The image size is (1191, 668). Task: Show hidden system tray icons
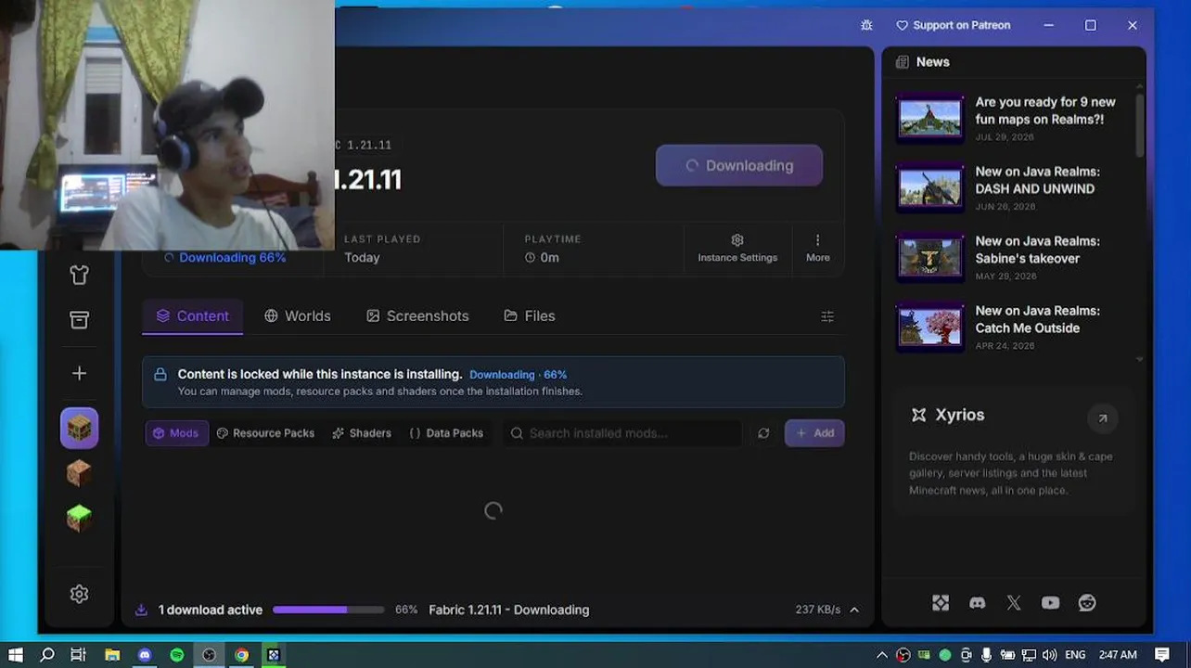point(882,655)
